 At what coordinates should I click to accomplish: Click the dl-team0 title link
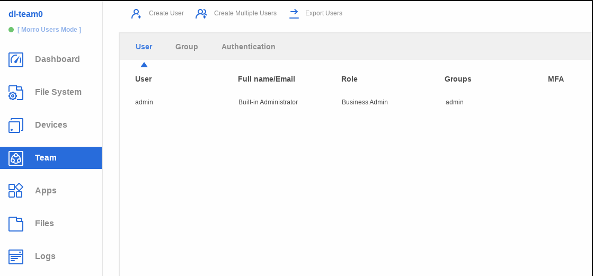click(x=25, y=14)
